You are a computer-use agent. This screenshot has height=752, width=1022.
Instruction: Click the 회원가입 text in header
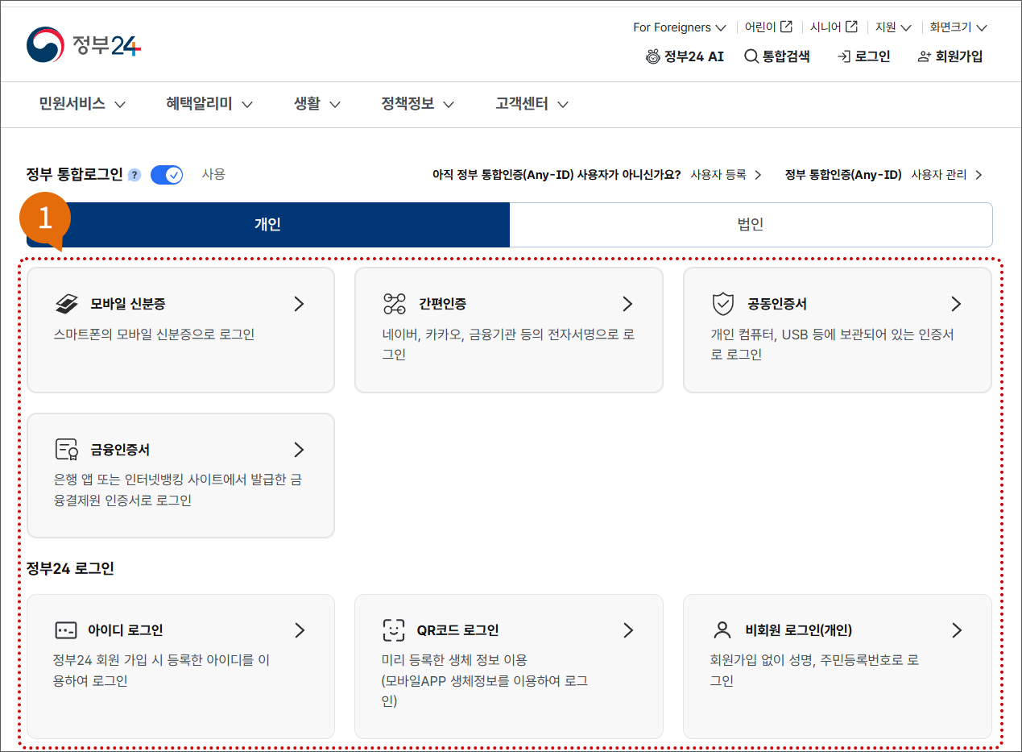click(959, 56)
